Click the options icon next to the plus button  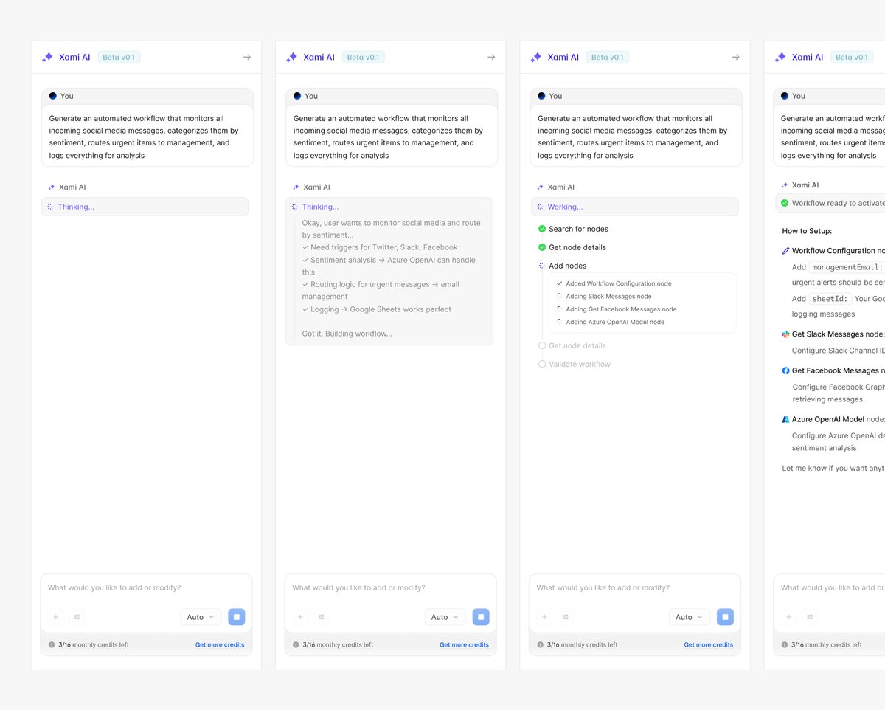75,616
